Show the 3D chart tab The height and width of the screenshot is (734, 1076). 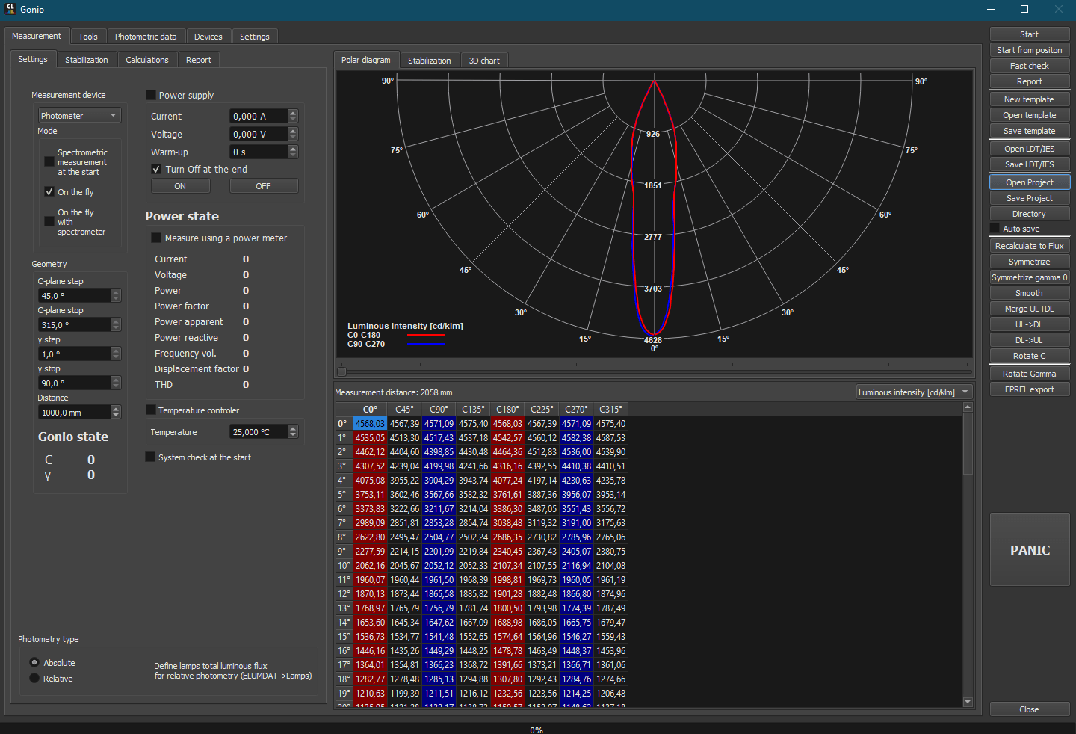click(484, 61)
